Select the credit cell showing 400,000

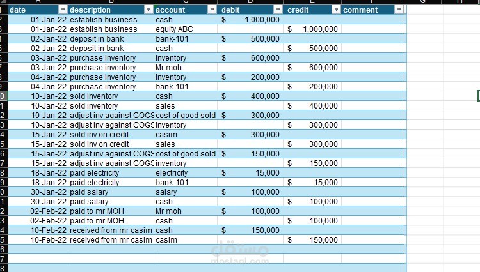click(x=312, y=105)
